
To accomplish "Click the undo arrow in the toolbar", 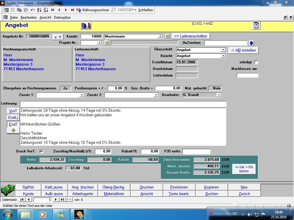I will pos(33,10).
